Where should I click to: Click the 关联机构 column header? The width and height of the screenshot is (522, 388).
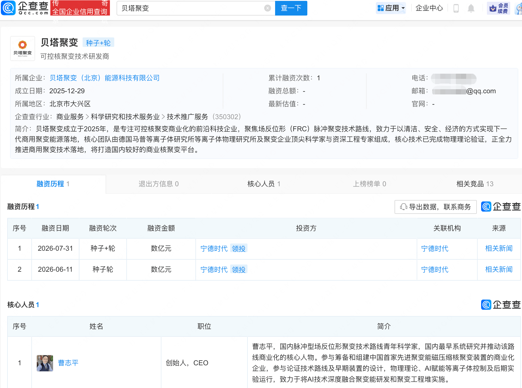click(x=447, y=228)
